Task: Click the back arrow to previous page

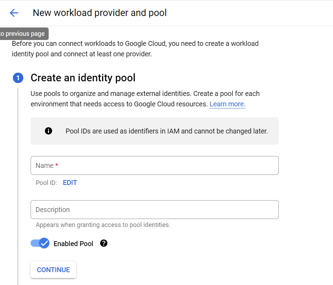Action: tap(14, 13)
